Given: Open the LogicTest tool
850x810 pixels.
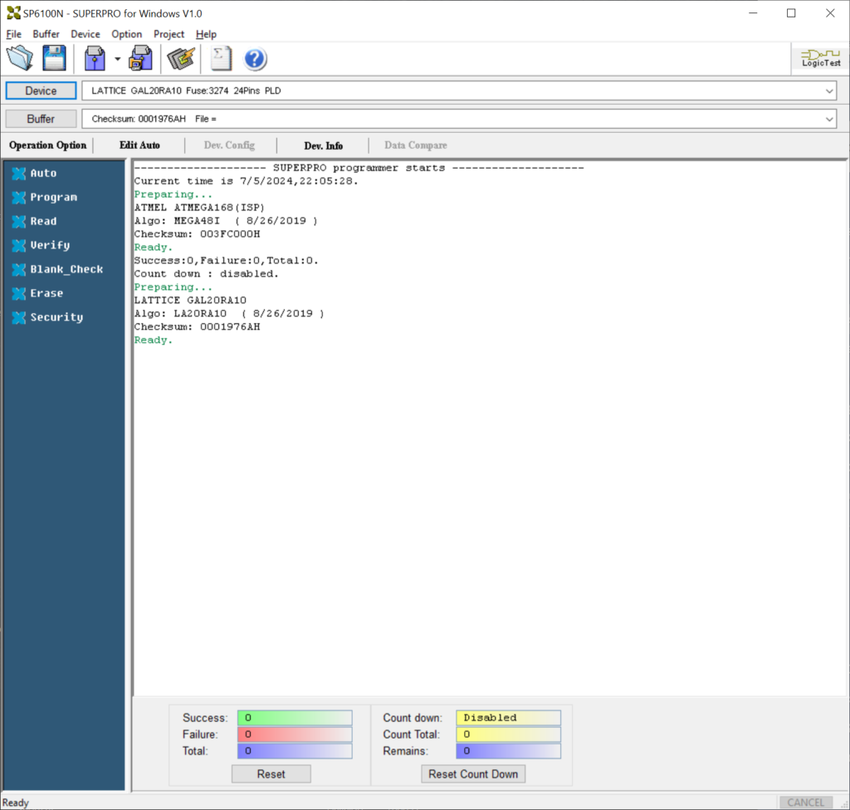Looking at the screenshot, I should tap(821, 59).
